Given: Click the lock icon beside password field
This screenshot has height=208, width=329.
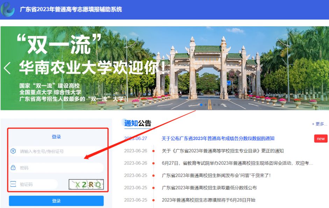Looking at the screenshot, I should pos(13,168).
